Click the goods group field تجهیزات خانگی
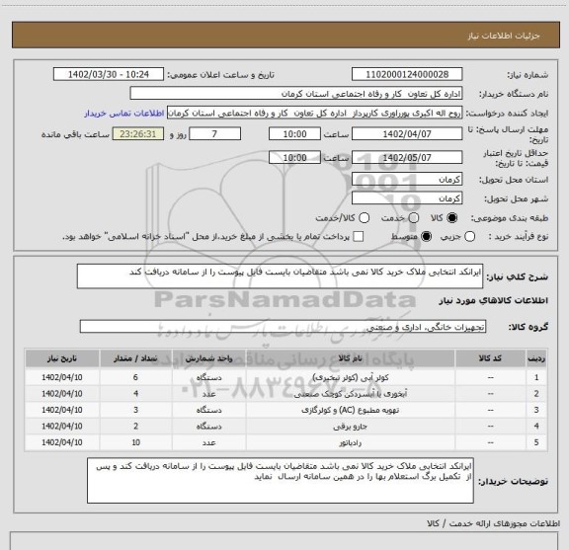Image resolution: width=569 pixels, height=550 pixels. point(283,327)
